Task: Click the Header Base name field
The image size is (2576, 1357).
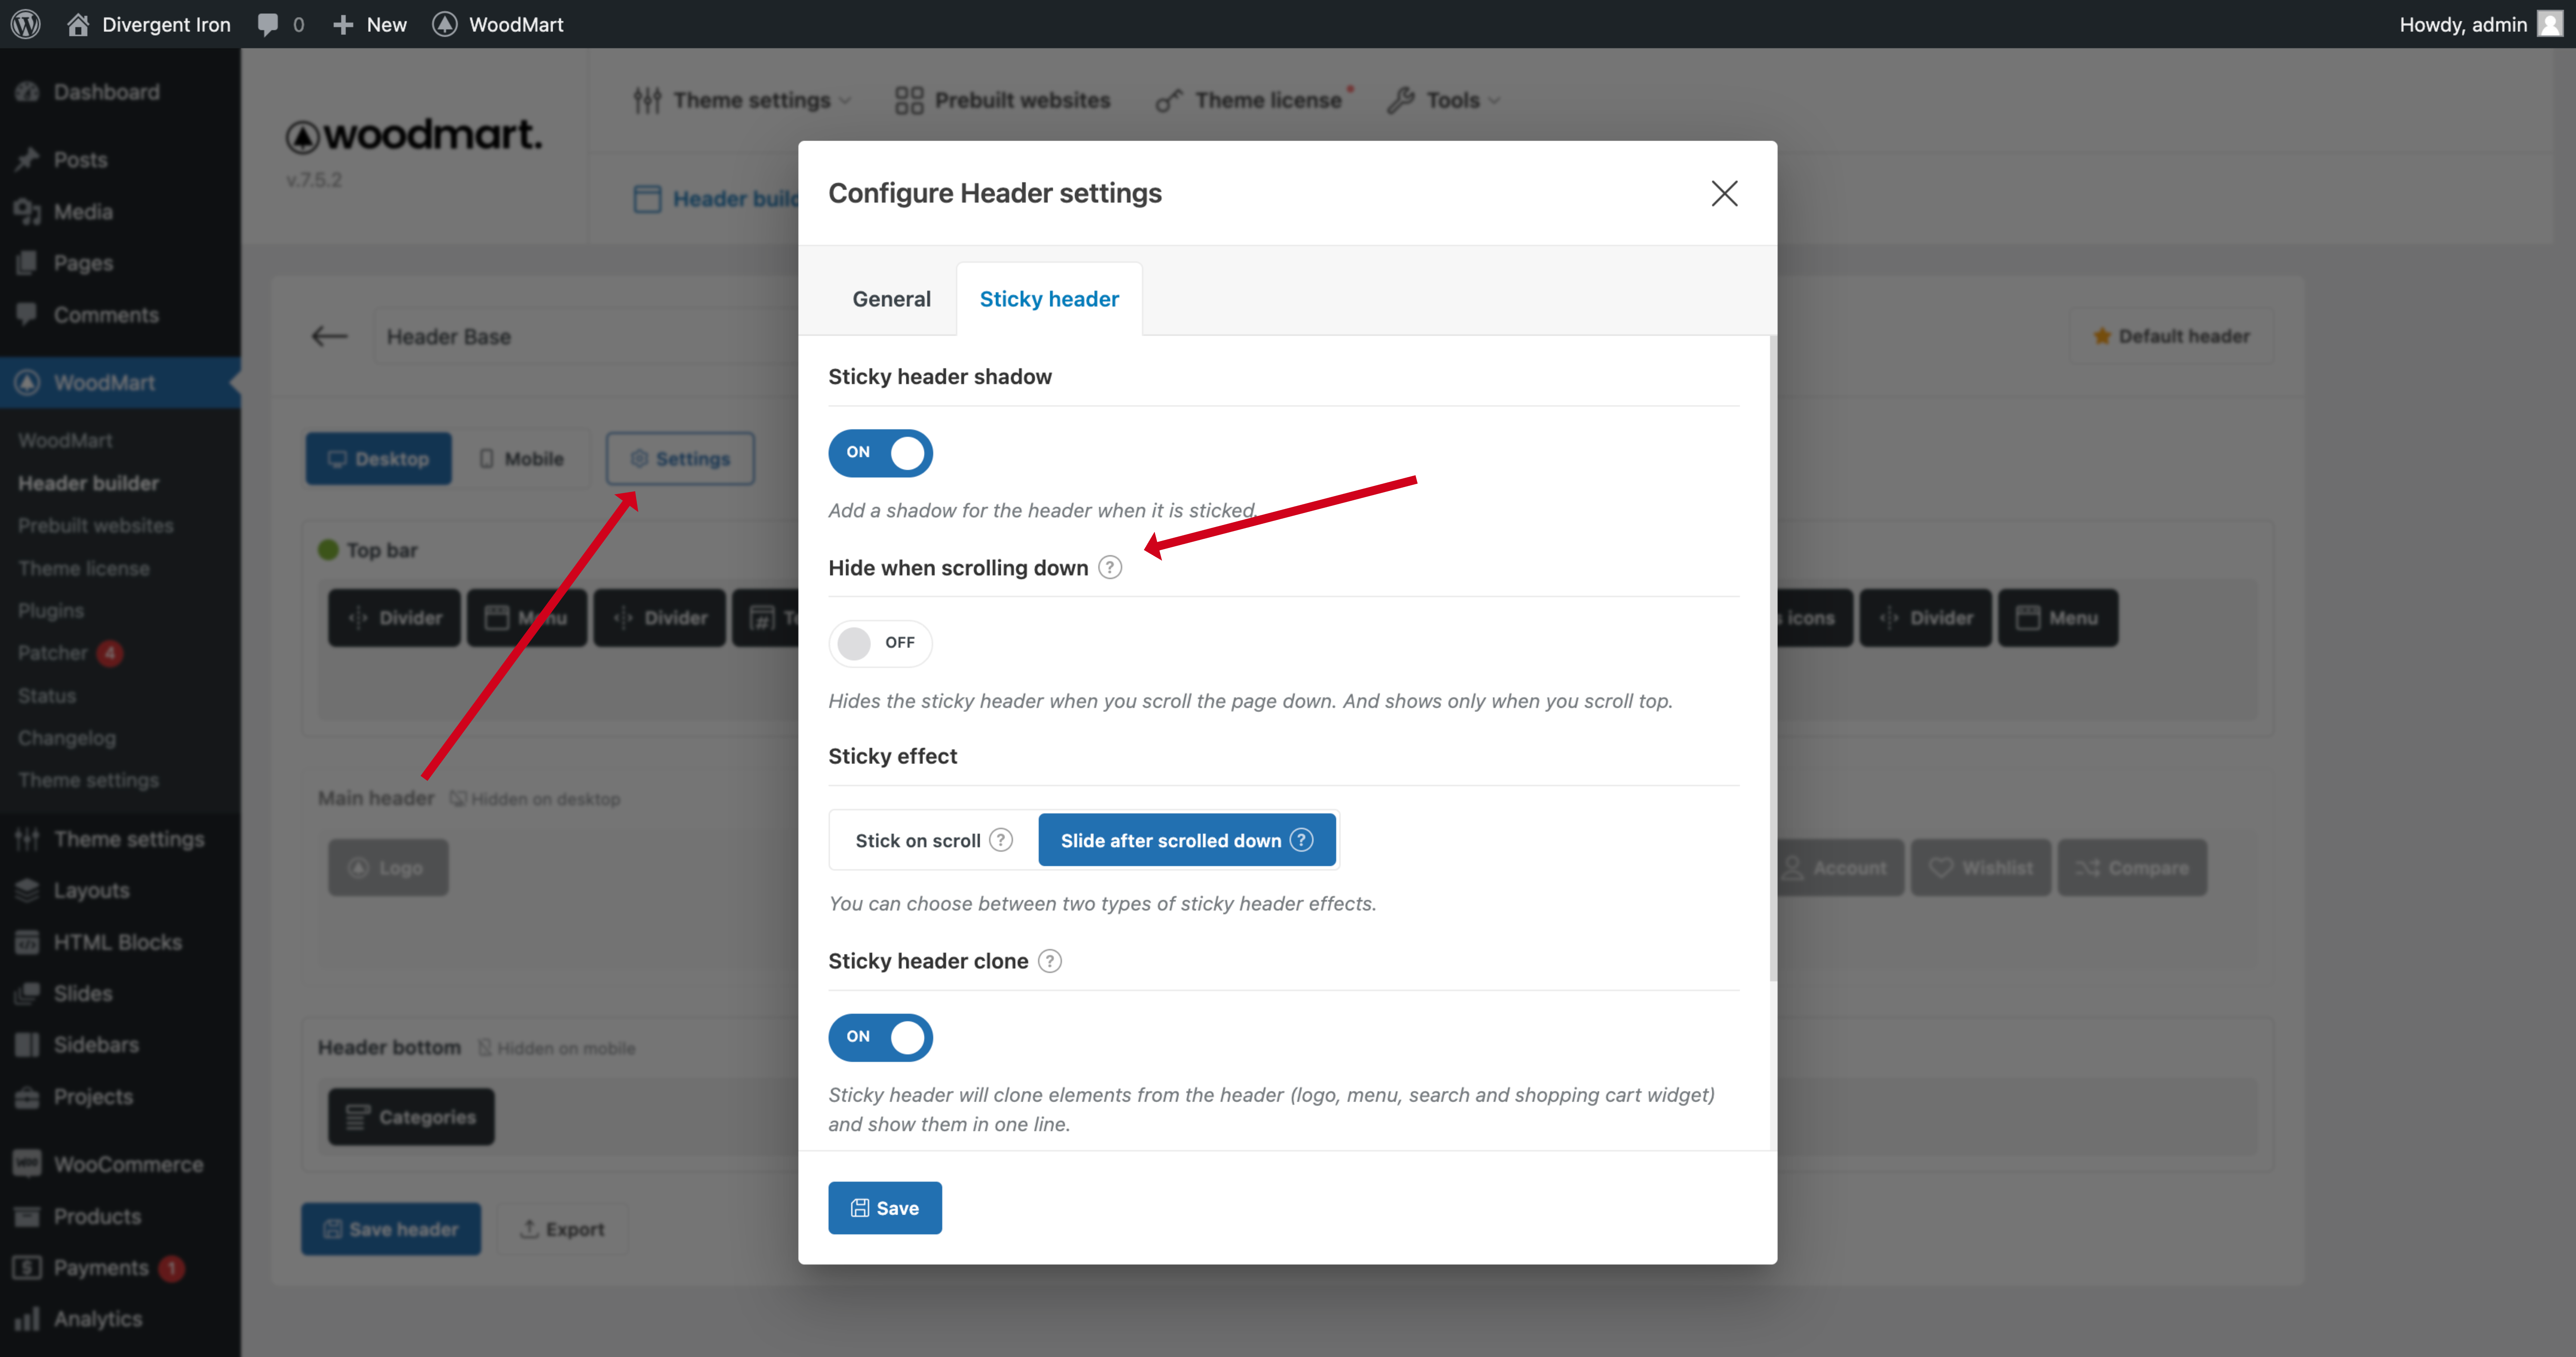Action: pyautogui.click(x=586, y=336)
